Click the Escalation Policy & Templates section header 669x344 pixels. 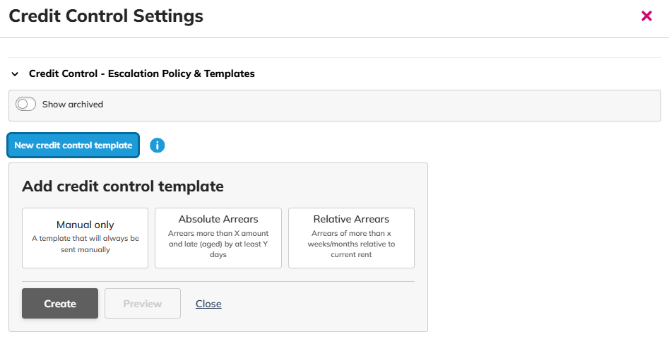(x=141, y=73)
